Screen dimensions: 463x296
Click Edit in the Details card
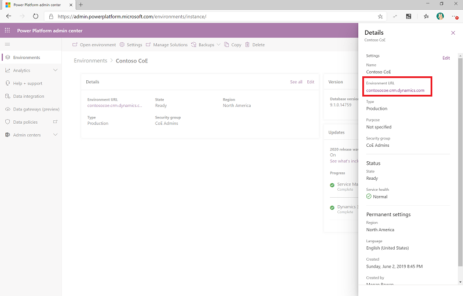(311, 82)
